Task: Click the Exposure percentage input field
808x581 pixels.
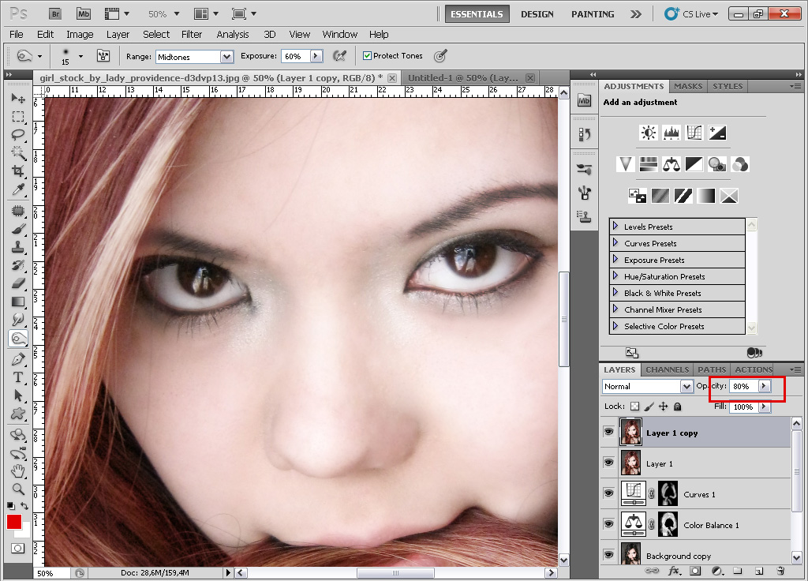Action: [x=294, y=57]
